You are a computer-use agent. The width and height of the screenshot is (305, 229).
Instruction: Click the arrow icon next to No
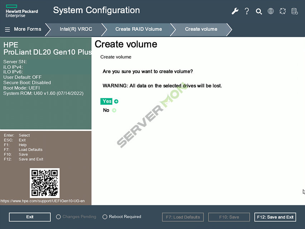tap(114, 110)
